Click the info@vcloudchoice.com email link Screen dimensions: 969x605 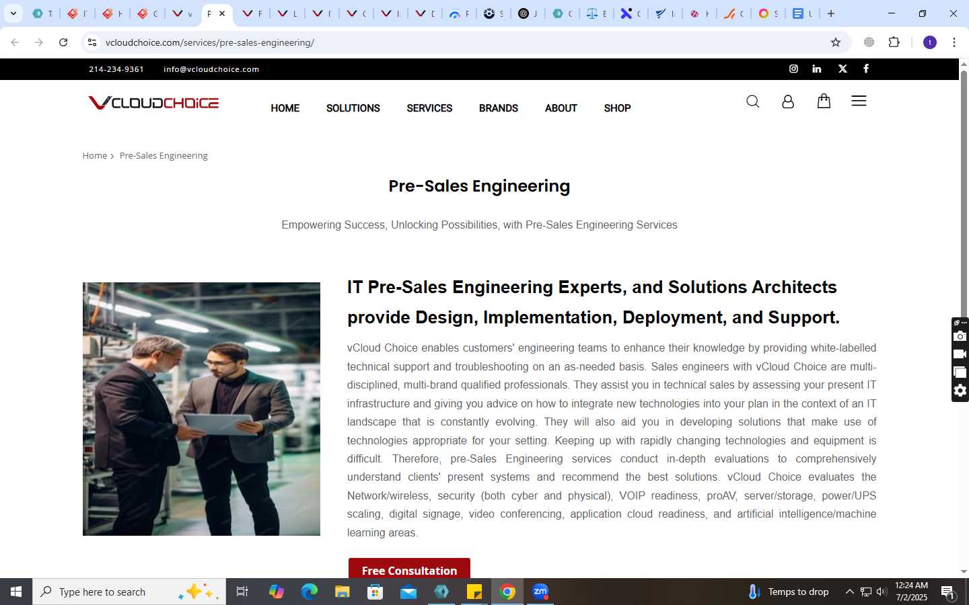click(x=211, y=69)
